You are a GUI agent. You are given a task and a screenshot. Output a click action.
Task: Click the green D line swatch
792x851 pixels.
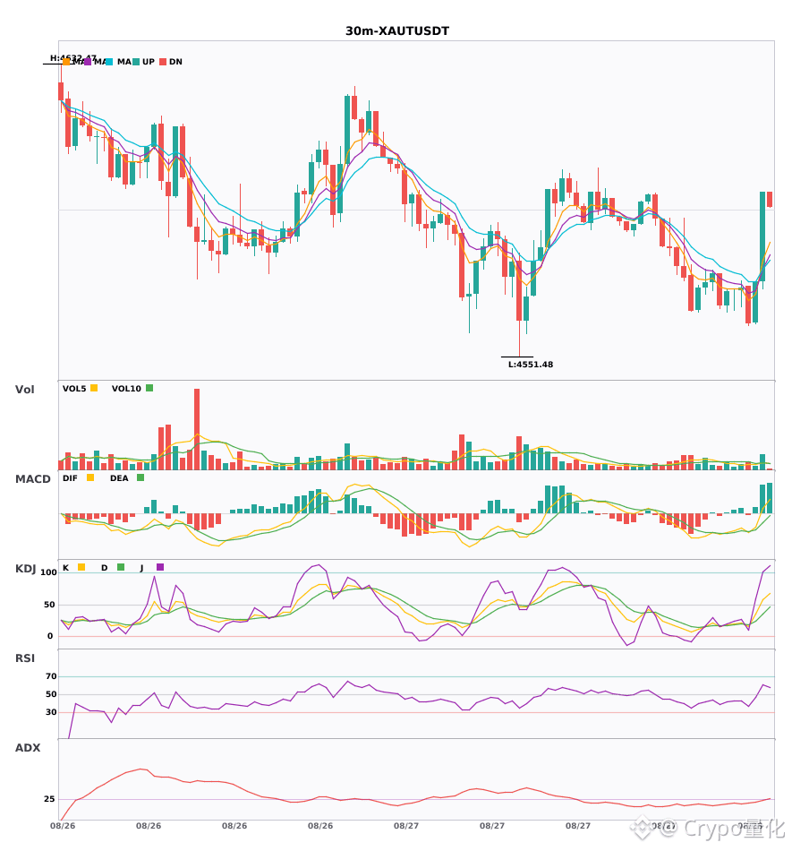pyautogui.click(x=121, y=567)
